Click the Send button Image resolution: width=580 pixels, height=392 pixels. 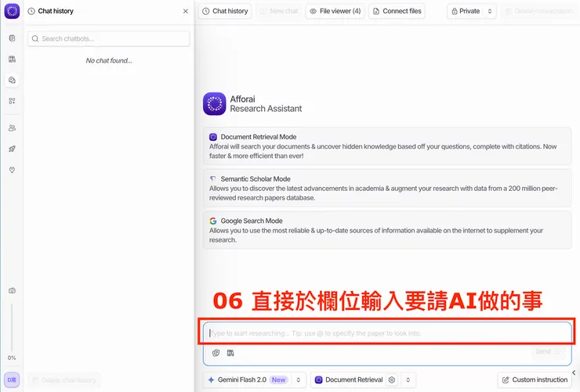pos(547,351)
